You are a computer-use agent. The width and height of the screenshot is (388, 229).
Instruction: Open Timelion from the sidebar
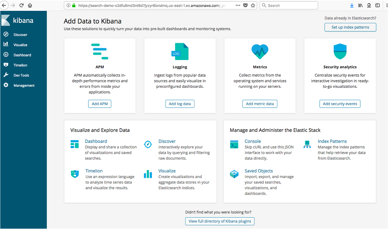pyautogui.click(x=20, y=65)
